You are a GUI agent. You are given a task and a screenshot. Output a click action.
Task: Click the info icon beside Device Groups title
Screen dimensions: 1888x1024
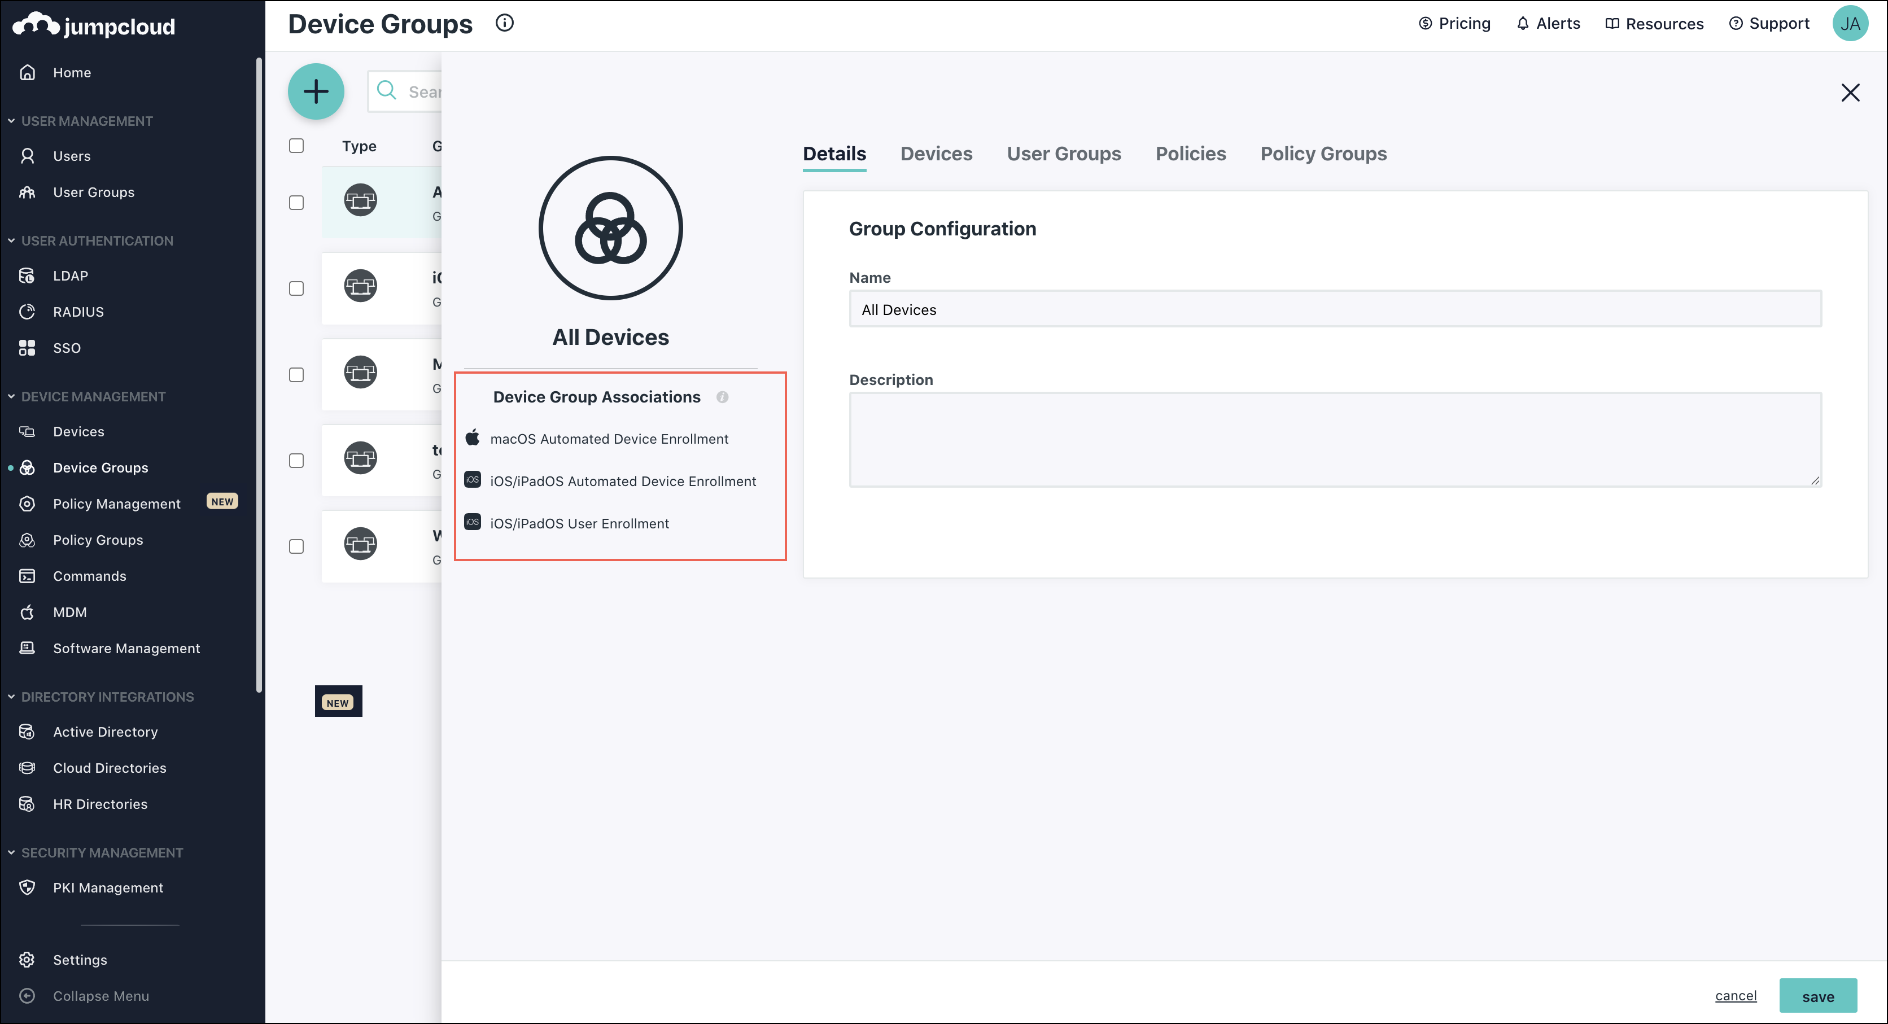pyautogui.click(x=504, y=23)
